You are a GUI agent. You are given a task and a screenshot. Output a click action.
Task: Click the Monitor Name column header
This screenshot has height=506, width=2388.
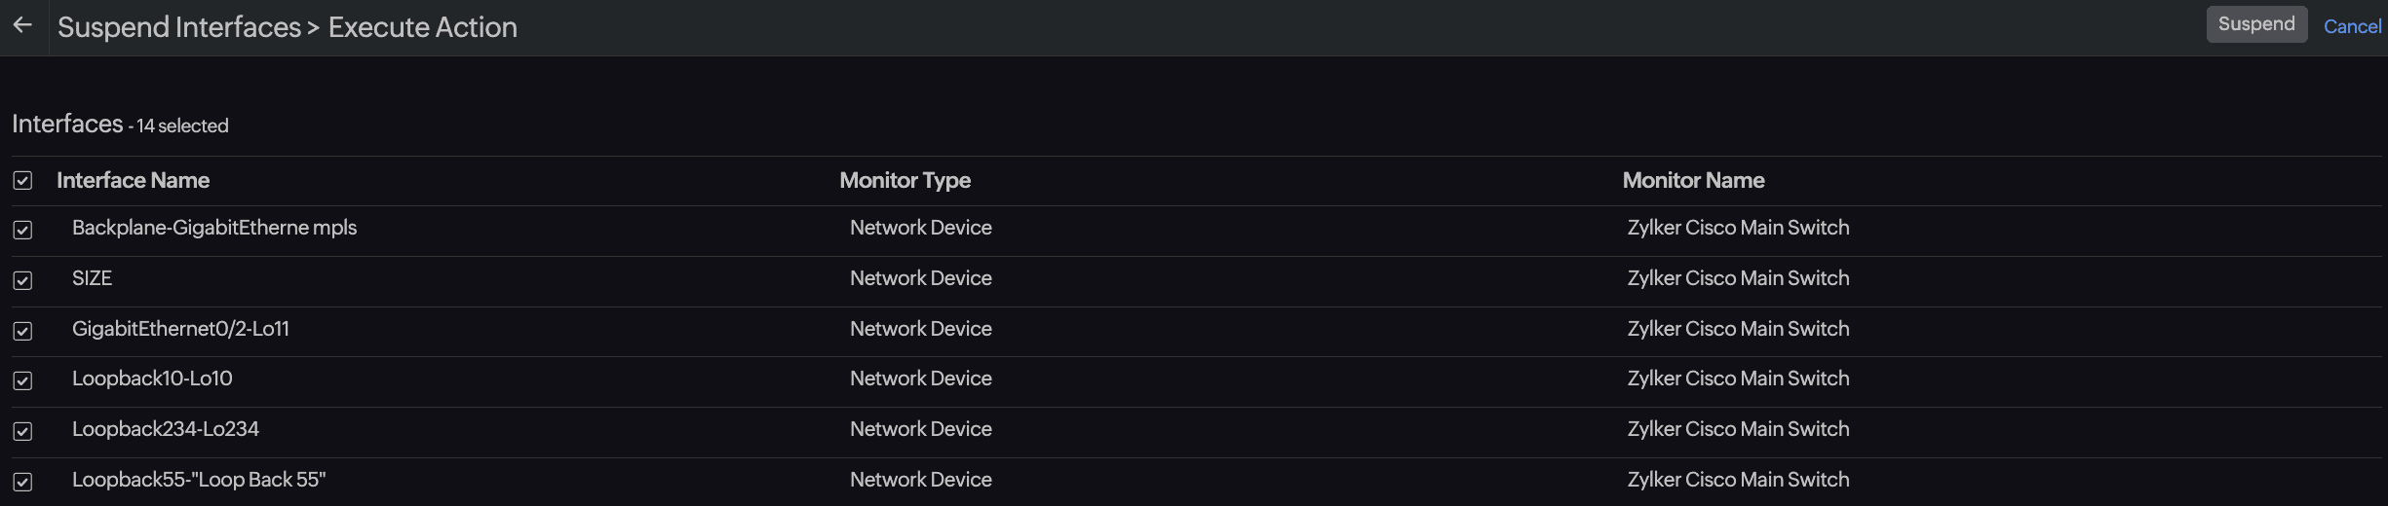pos(1693,181)
